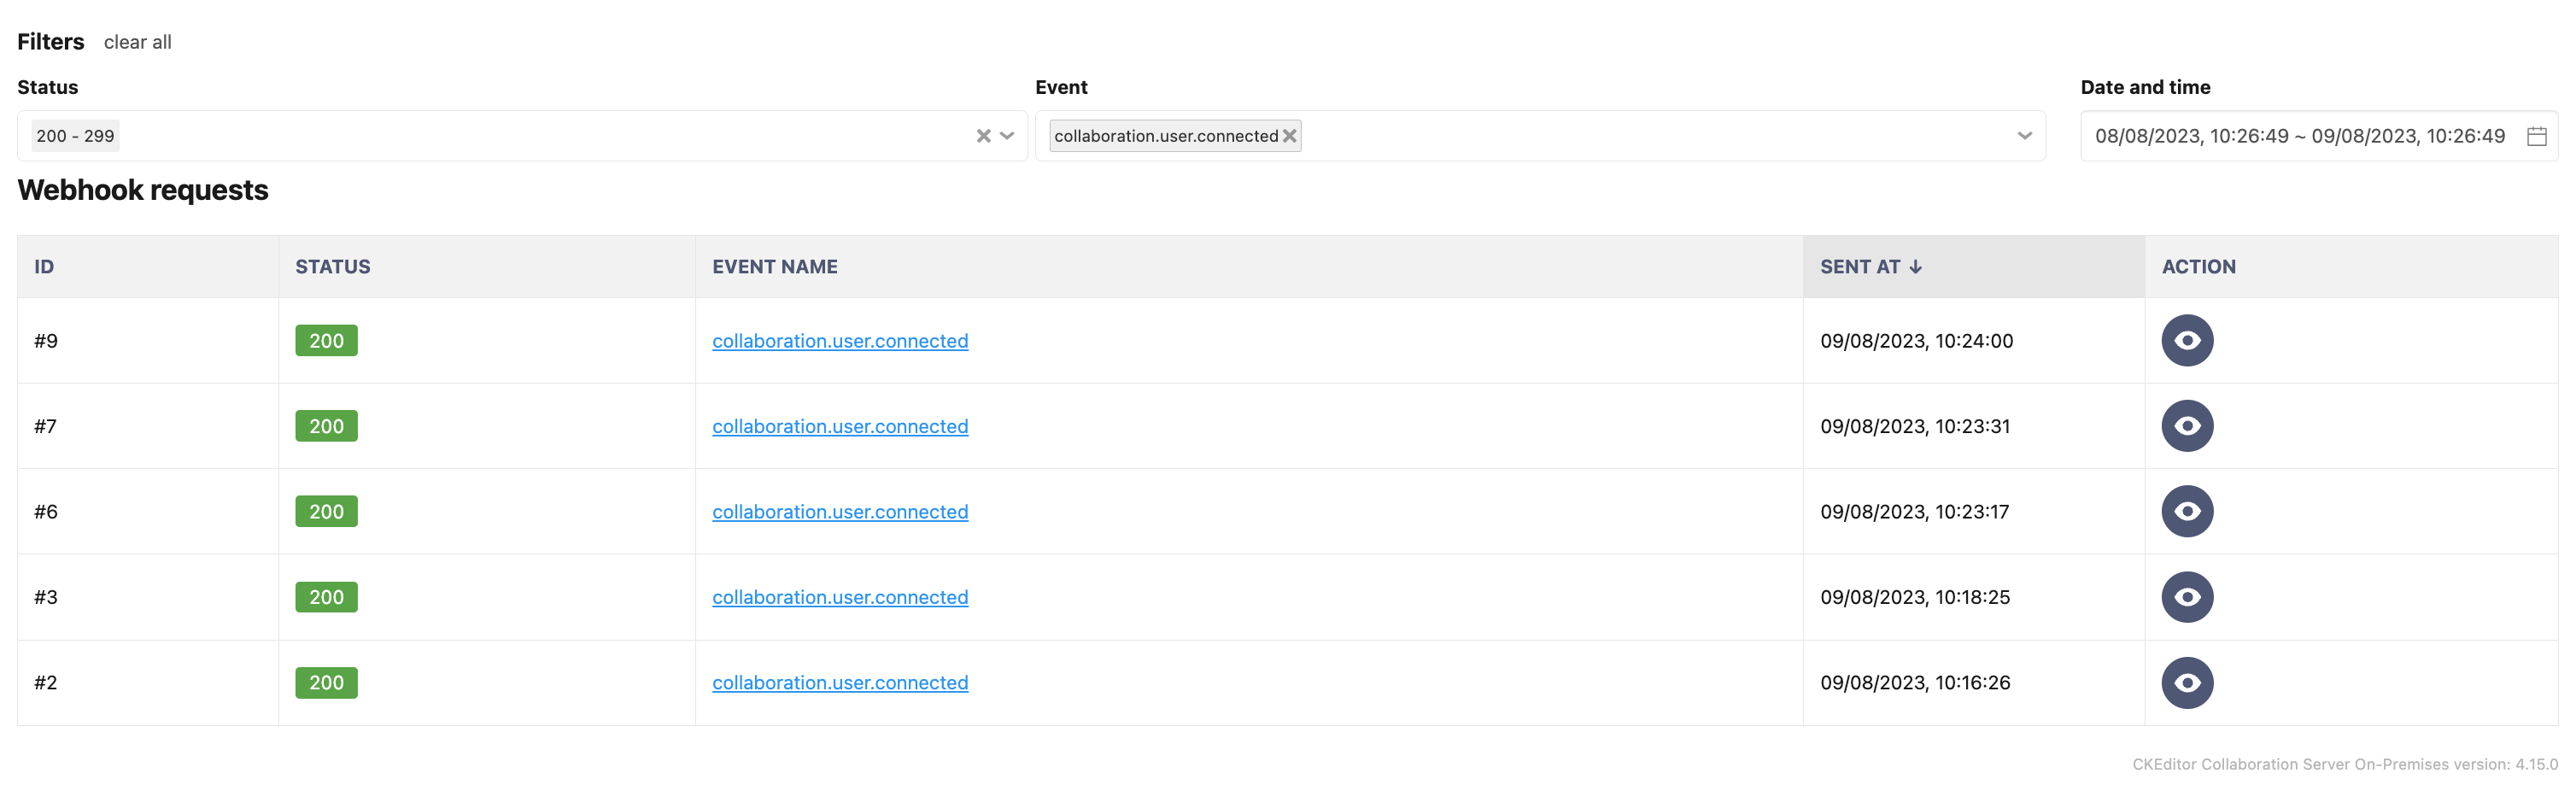Expand the Event filter dropdown
Image resolution: width=2576 pixels, height=791 pixels.
coord(2024,136)
